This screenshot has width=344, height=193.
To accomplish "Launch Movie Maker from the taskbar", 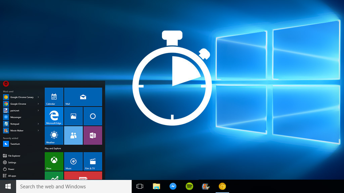I will 206,186.
